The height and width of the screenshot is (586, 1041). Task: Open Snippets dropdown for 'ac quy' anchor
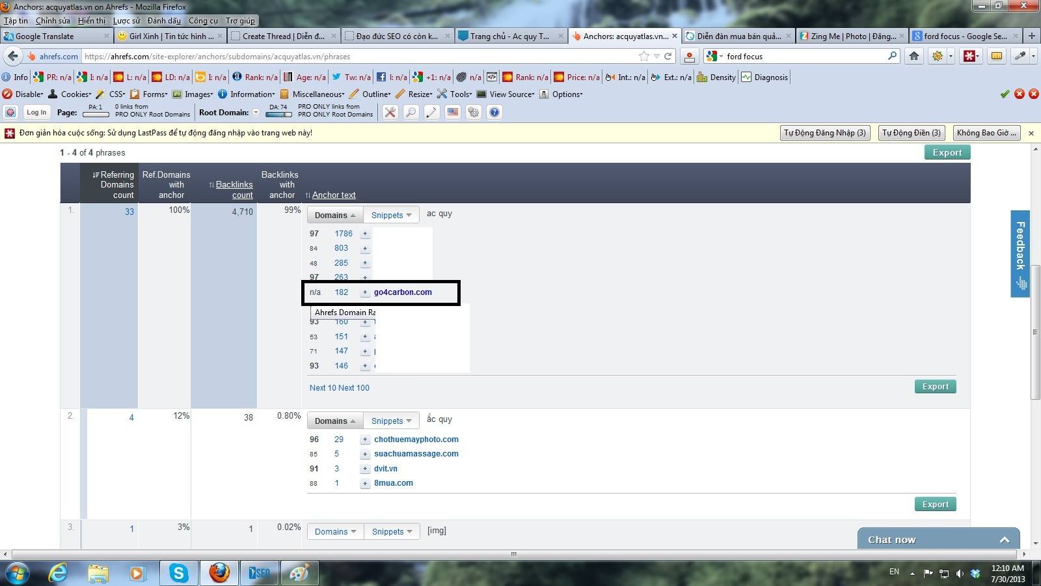(391, 215)
